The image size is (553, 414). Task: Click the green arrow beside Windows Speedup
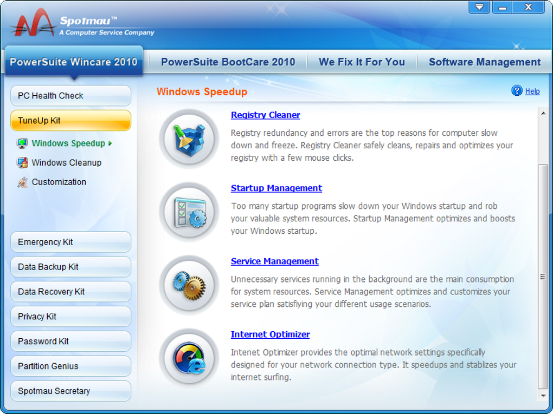tap(111, 143)
